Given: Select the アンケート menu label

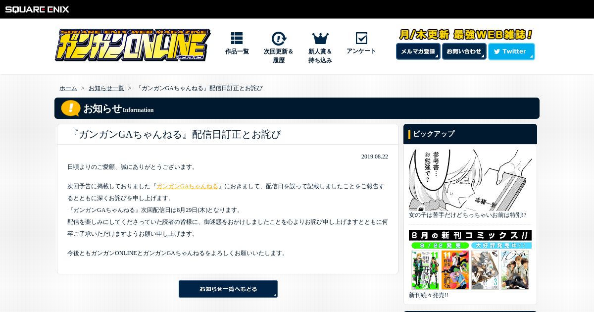Looking at the screenshot, I should pos(361,51).
